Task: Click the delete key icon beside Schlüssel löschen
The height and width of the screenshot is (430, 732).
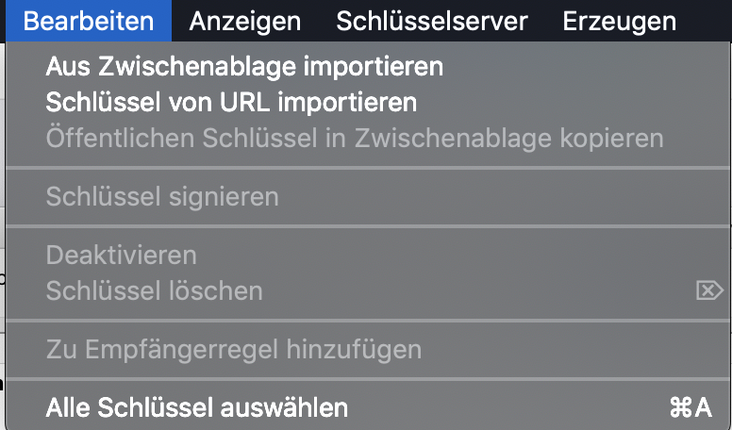Action: 709,290
